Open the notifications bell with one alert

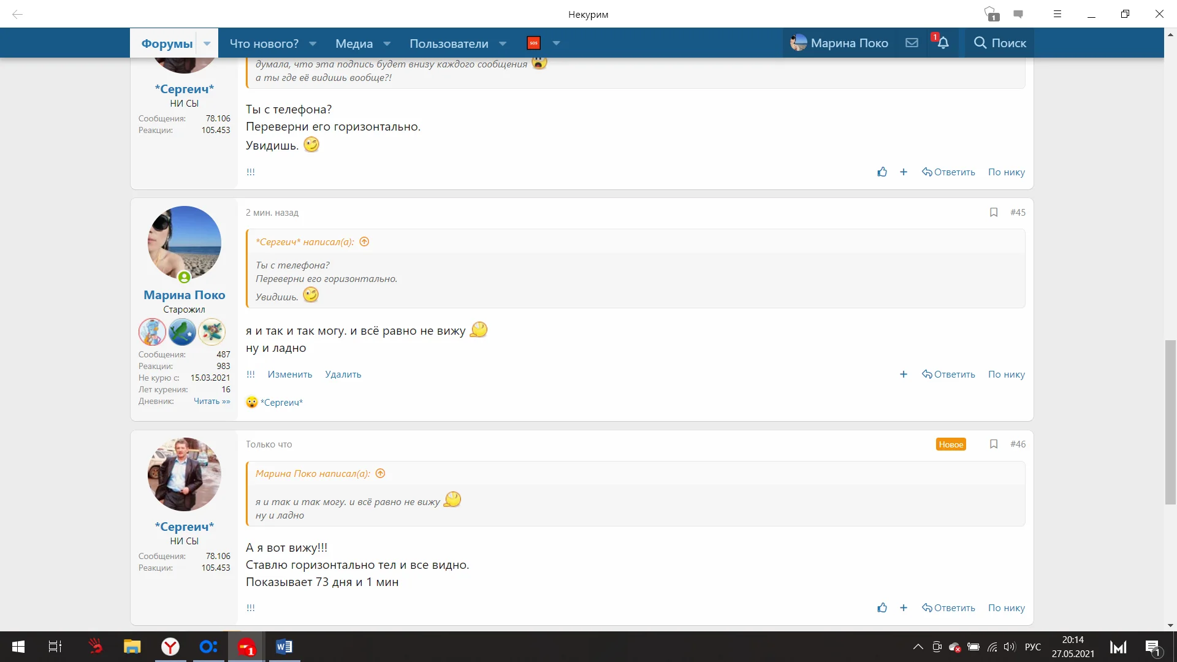943,43
